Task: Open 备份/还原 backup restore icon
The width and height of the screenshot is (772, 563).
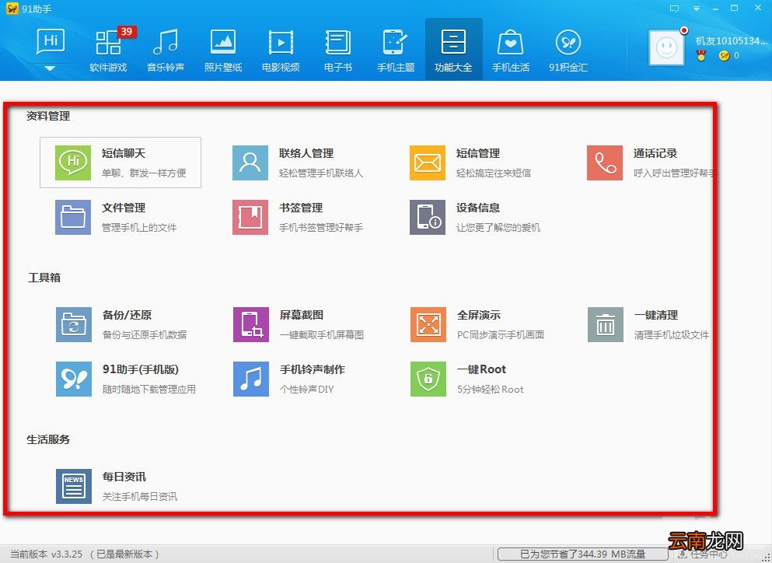Action: [74, 324]
